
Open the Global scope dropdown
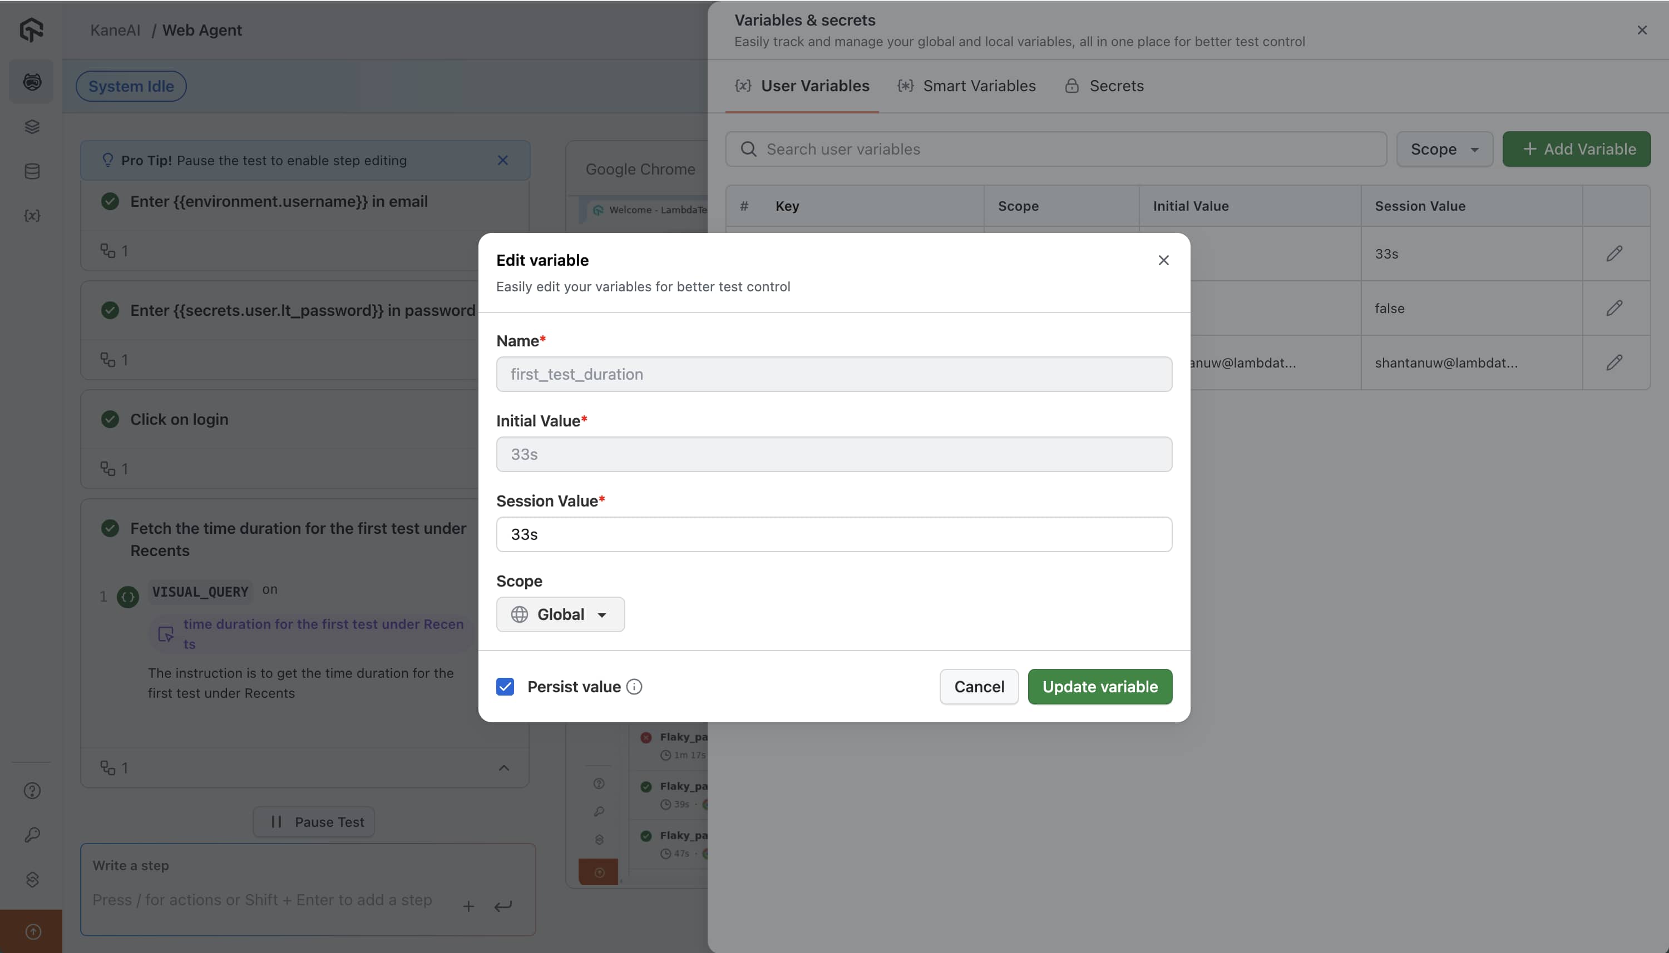point(560,614)
